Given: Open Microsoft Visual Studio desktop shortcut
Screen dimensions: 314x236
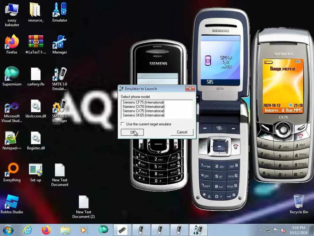Looking at the screenshot, I should click(12, 111).
